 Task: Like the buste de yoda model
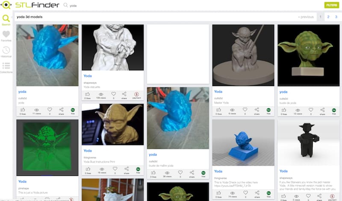[284, 111]
